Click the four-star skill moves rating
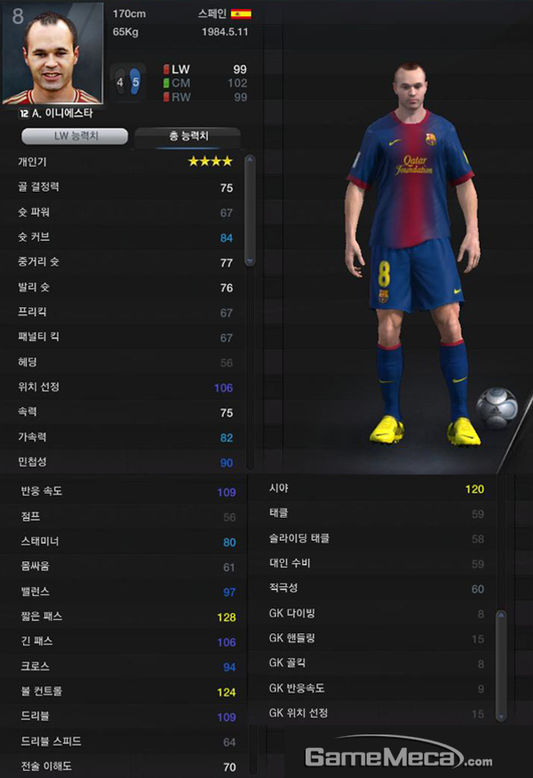The image size is (533, 778). 210,162
